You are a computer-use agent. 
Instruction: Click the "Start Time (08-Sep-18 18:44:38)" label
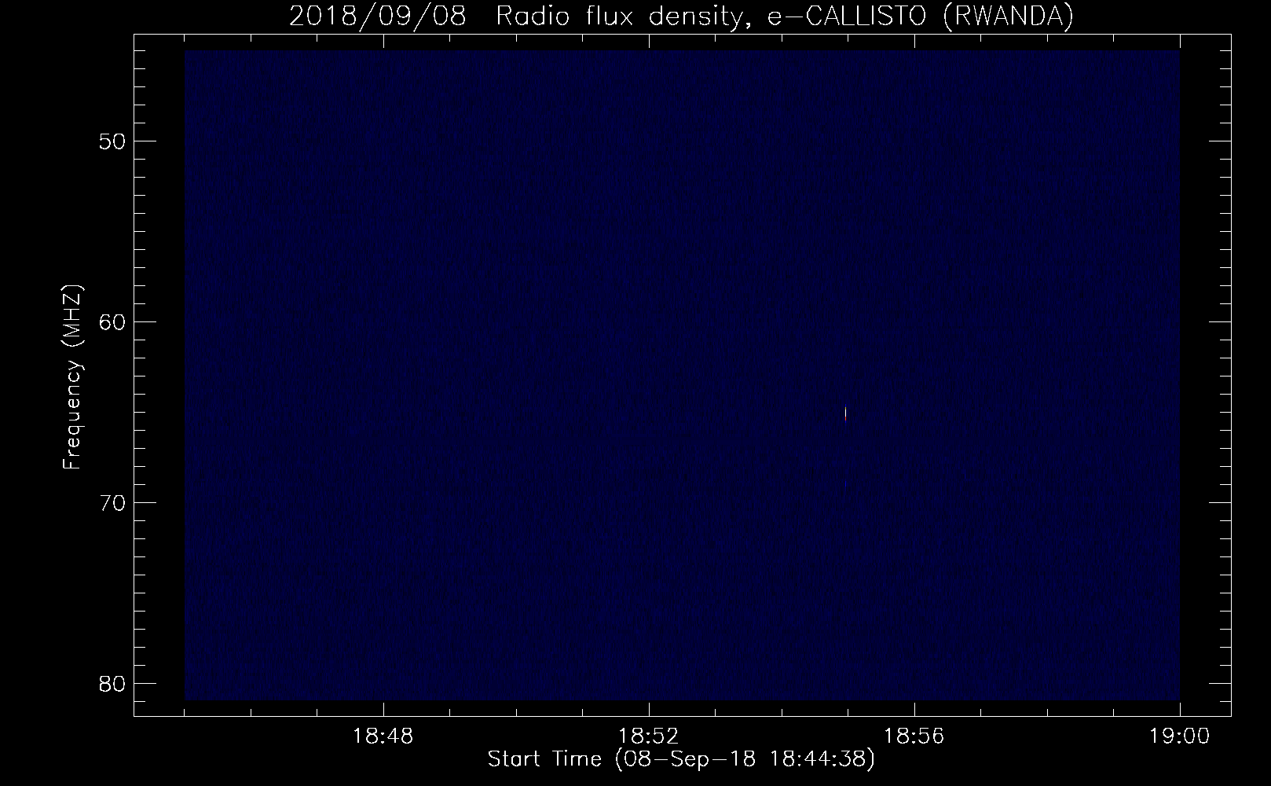tap(681, 760)
